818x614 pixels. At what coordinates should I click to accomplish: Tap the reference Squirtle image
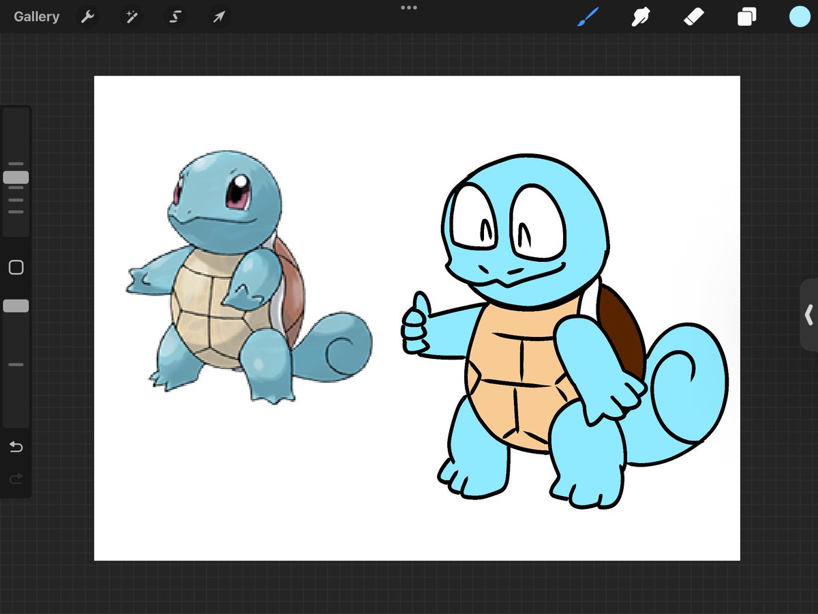249,278
